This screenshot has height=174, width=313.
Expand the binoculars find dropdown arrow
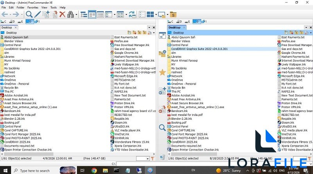(76, 14)
